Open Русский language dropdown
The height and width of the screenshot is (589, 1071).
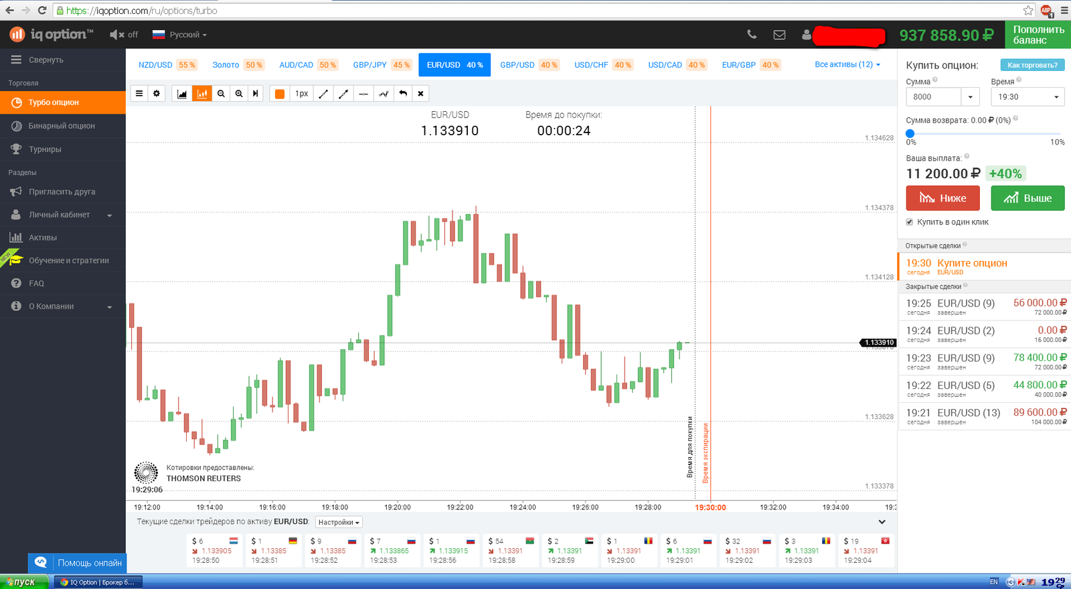179,35
